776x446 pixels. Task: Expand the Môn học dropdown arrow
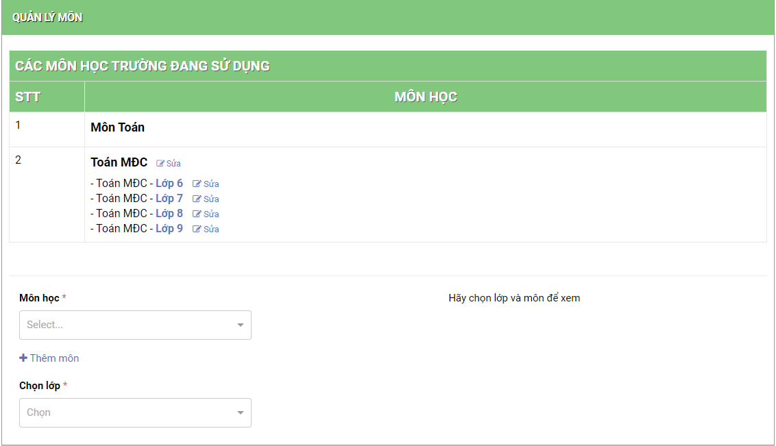240,325
